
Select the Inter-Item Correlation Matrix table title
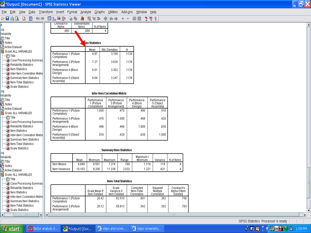[x=109, y=94]
